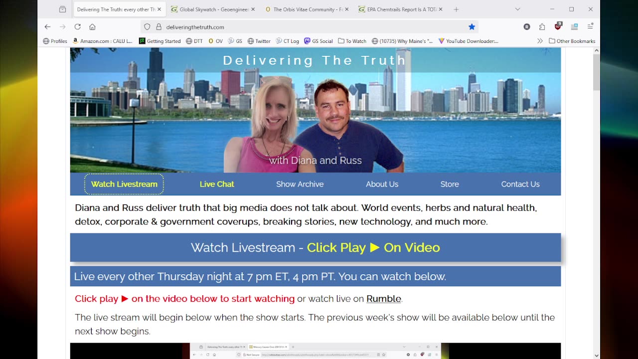Close the Orbis Vitae Community tab
This screenshot has width=638, height=359.
click(347, 9)
